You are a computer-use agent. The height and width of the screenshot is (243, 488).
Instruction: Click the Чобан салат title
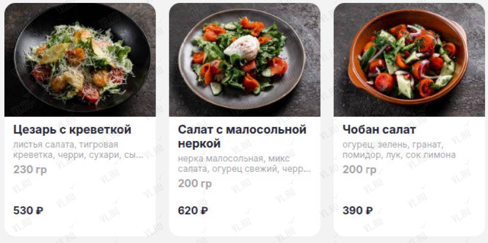tap(379, 130)
